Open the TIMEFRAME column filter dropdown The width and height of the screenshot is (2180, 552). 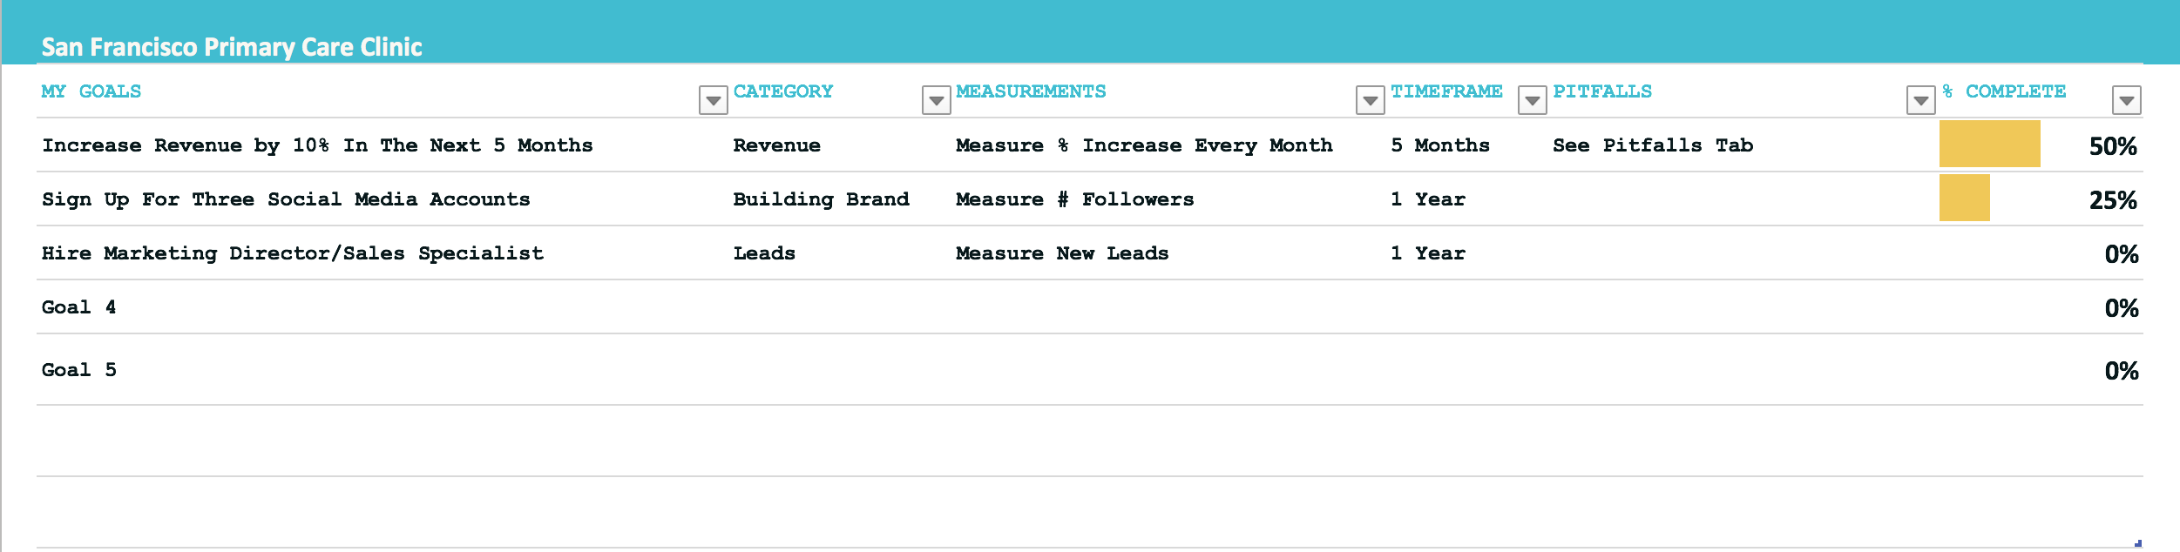(1532, 101)
